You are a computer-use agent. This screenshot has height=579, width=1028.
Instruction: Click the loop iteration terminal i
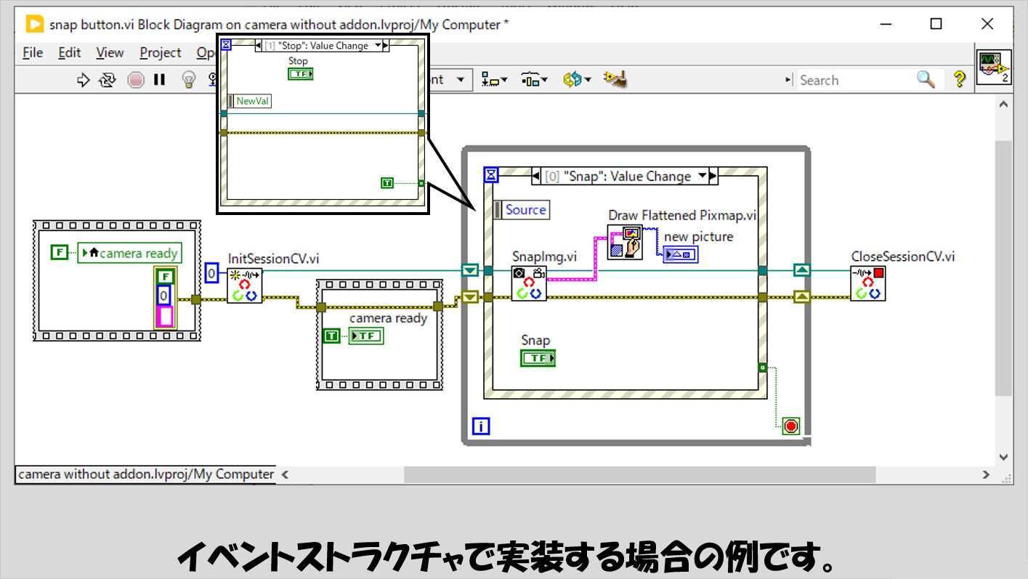481,426
